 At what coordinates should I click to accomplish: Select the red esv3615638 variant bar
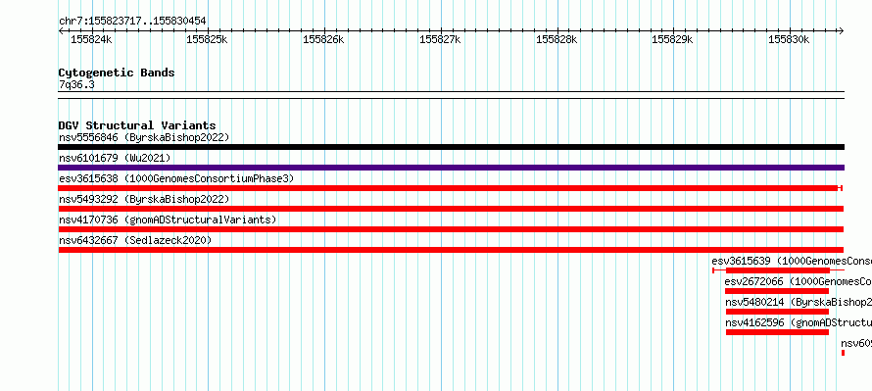tap(451, 188)
